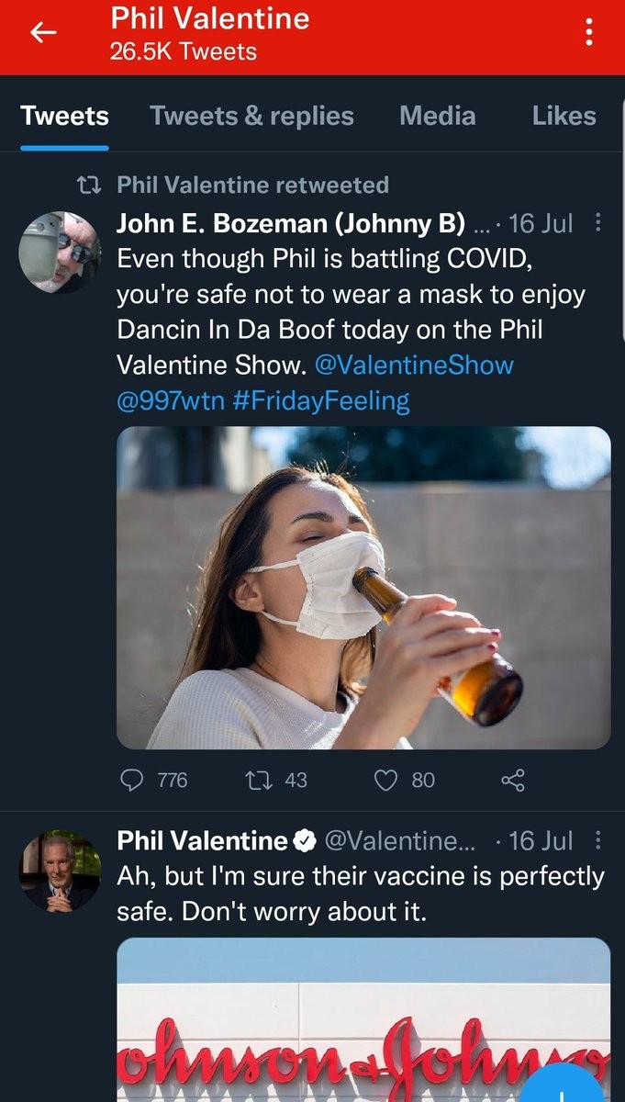Tap Phil Valentine's tweet avatar
Screen dimensions: 625x1102
pyautogui.click(x=60, y=871)
